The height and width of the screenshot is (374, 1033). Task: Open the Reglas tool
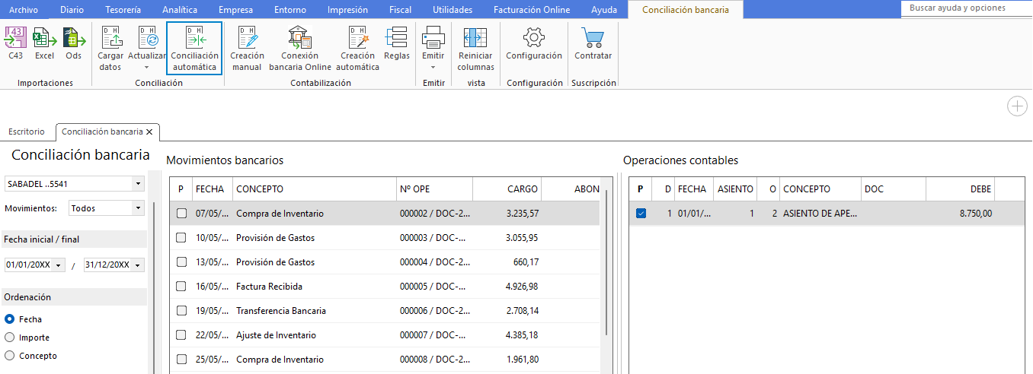[x=396, y=43]
